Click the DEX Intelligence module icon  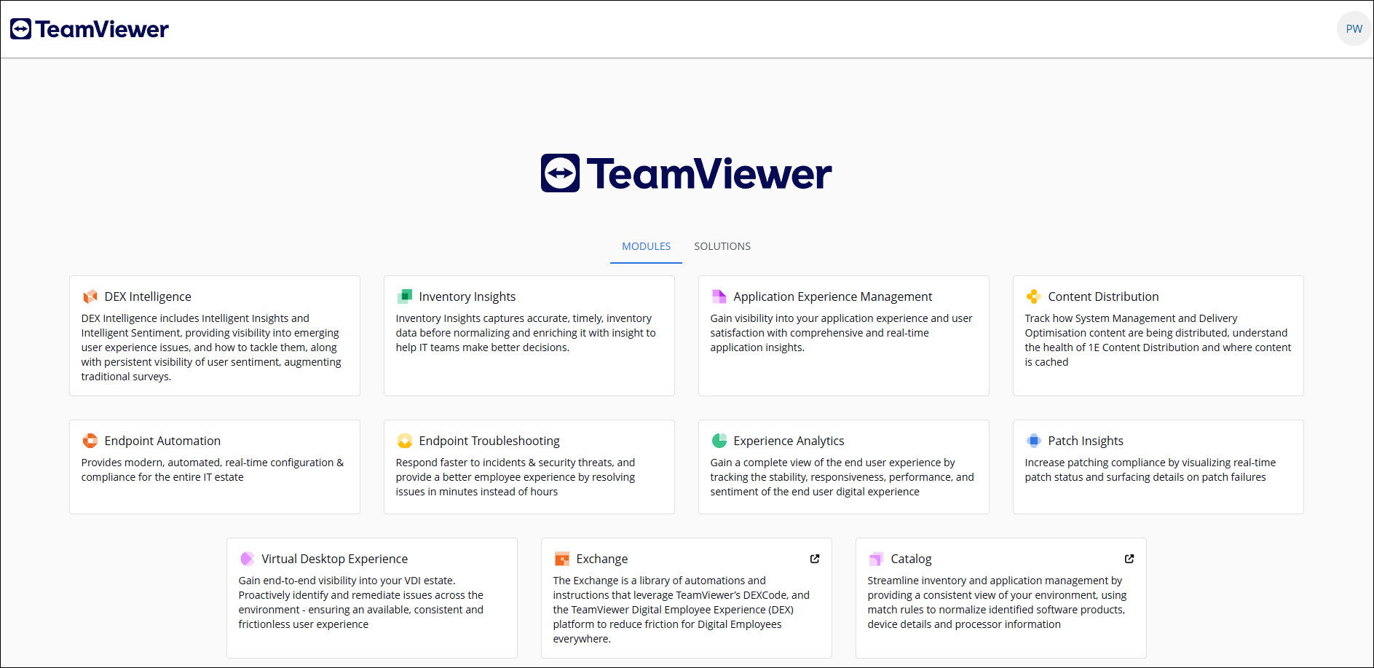coord(90,296)
